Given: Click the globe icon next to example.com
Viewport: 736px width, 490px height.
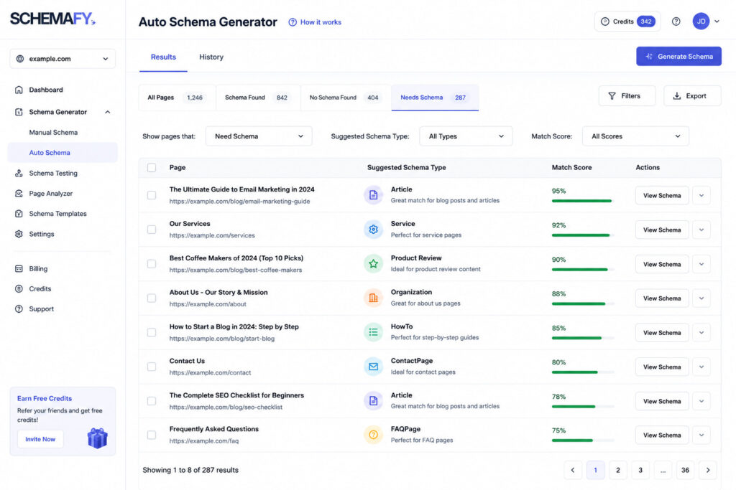Looking at the screenshot, I should click(19, 59).
